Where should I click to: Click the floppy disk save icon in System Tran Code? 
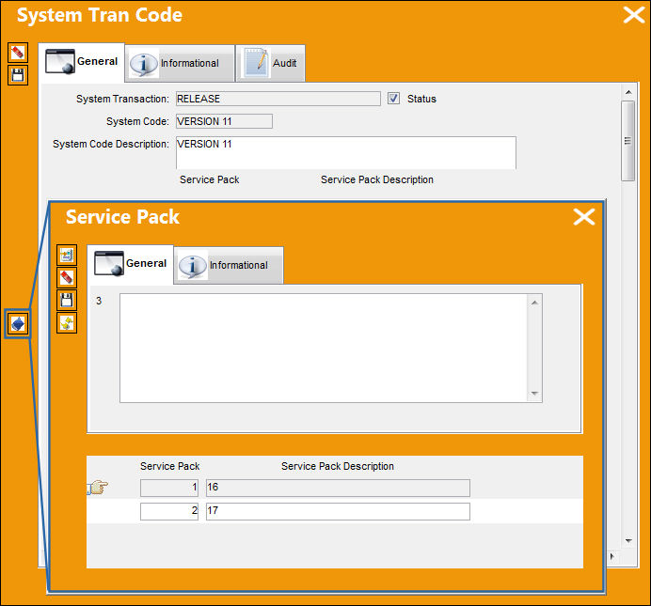(18, 75)
